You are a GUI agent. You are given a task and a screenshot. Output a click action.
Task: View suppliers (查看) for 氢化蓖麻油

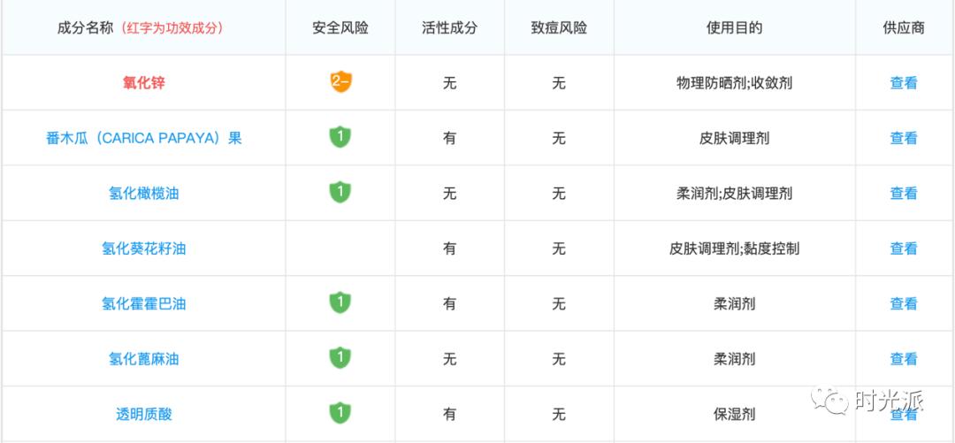(x=903, y=359)
